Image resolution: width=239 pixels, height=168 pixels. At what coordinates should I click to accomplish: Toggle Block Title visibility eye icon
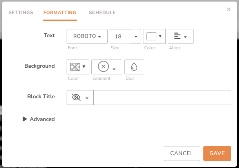tap(76, 98)
